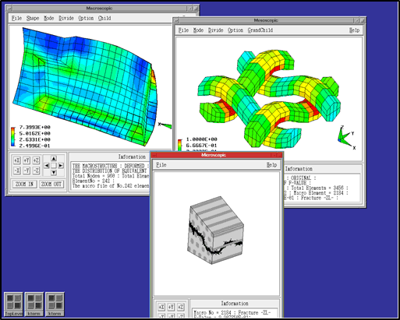
Task: Click the Macroscopic color scale legend bar
Action: click(x=12, y=136)
